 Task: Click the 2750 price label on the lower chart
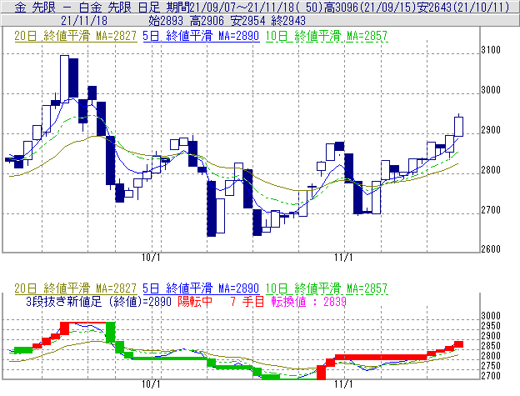tap(491, 366)
